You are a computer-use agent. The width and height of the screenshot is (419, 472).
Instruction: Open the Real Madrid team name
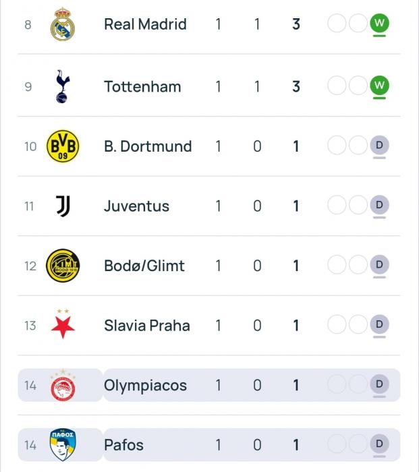(145, 24)
